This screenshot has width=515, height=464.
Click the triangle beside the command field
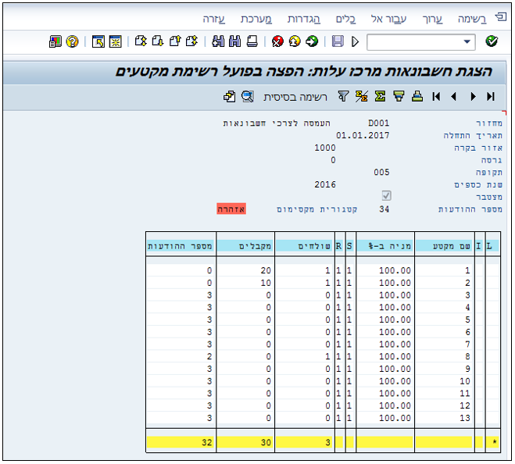(356, 41)
